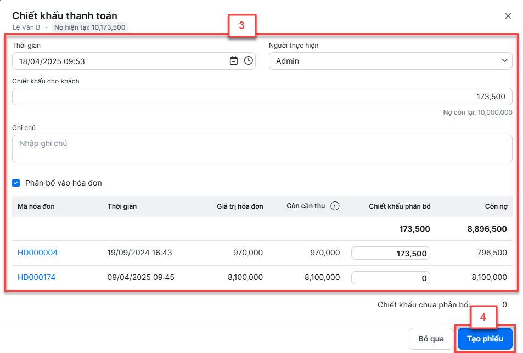Click the Chiết khấu phân bổ column header
This screenshot has height=353, width=523.
(400, 206)
